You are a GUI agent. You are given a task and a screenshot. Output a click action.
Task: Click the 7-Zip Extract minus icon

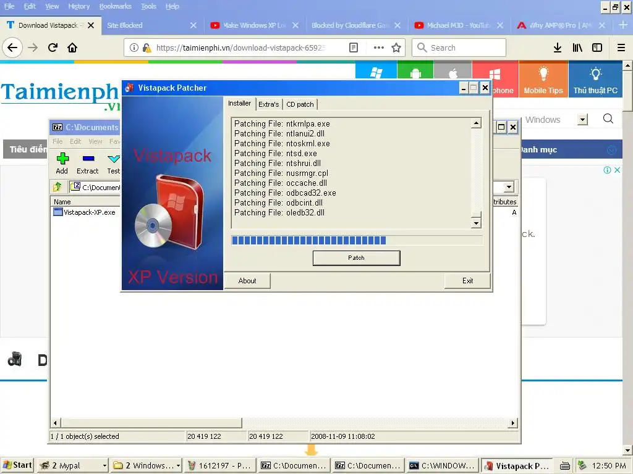coord(88,159)
